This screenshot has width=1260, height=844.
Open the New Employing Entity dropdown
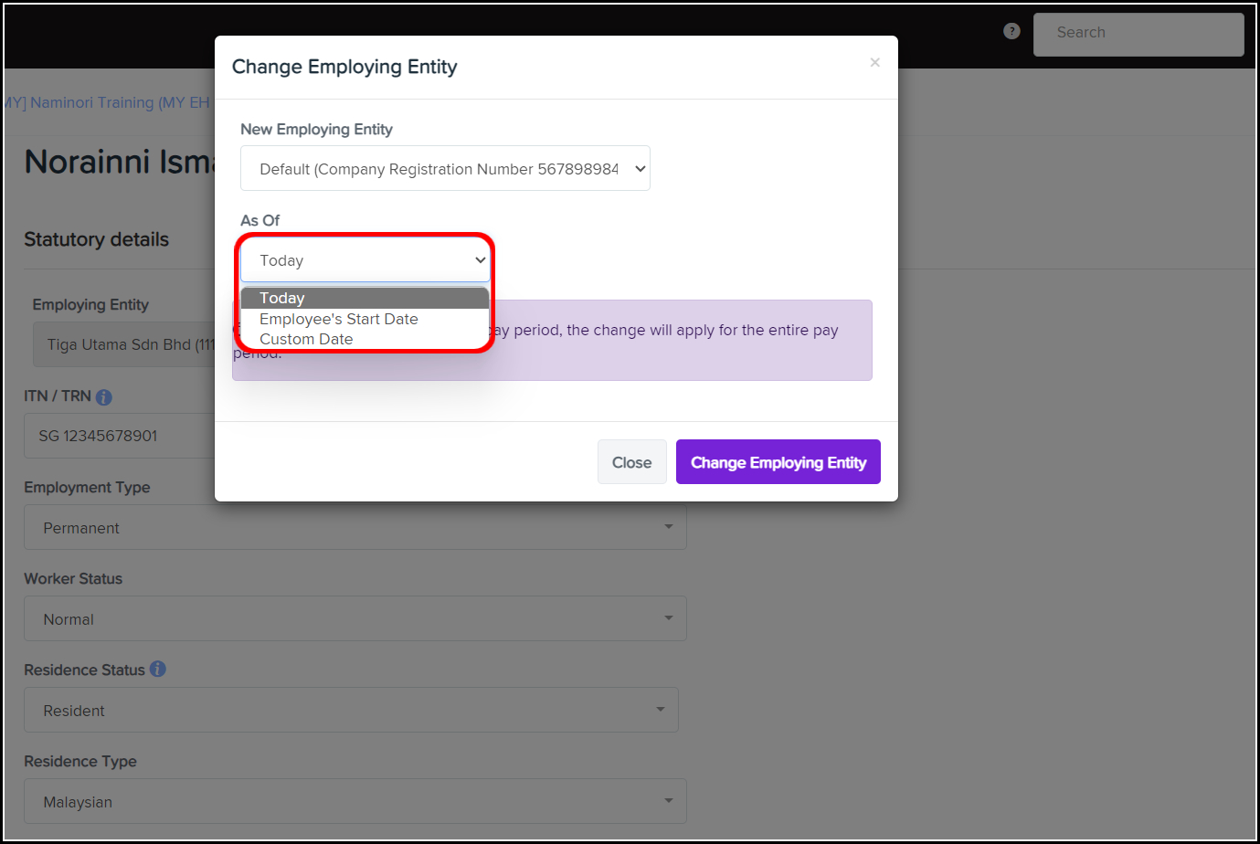(445, 169)
